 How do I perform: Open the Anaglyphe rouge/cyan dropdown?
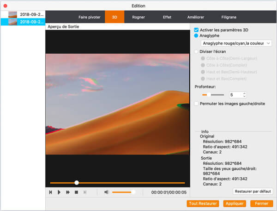236,43
